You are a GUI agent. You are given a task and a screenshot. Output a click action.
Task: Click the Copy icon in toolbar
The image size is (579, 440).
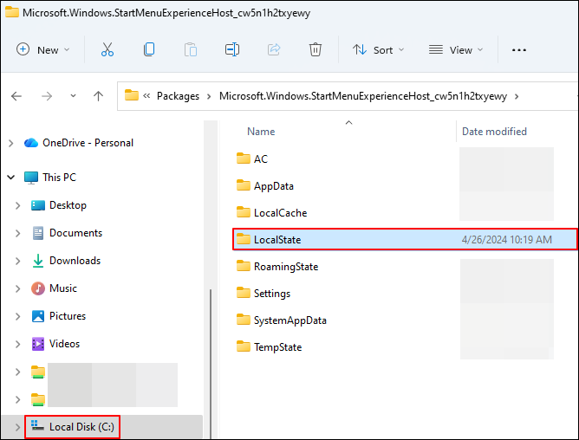click(149, 49)
